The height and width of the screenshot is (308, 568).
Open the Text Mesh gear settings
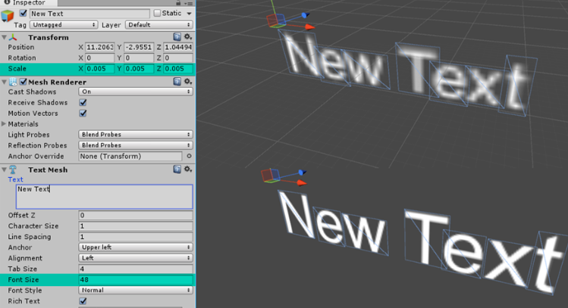(187, 170)
